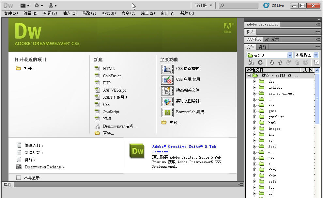The image size is (323, 206).
Task: Open the 文件(F) menu
Action: pos(11,13)
